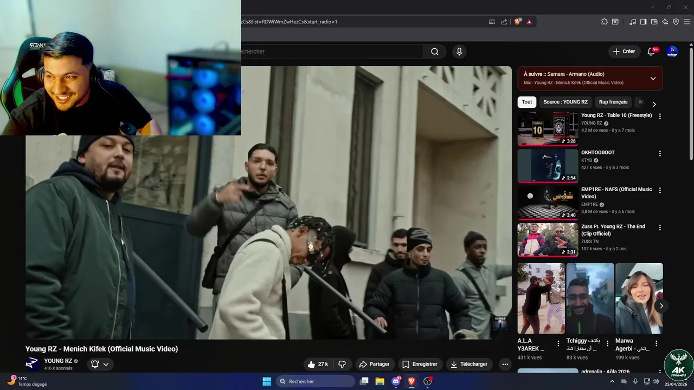The width and height of the screenshot is (694, 390).
Task: Open Brave Wallet icon
Action: [654, 22]
